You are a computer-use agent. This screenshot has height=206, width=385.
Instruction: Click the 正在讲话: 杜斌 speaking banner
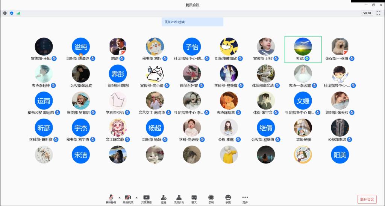tap(192, 22)
